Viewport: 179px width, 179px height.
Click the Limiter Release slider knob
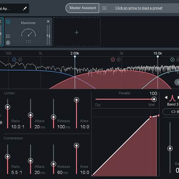pyautogui.click(x=54, y=117)
